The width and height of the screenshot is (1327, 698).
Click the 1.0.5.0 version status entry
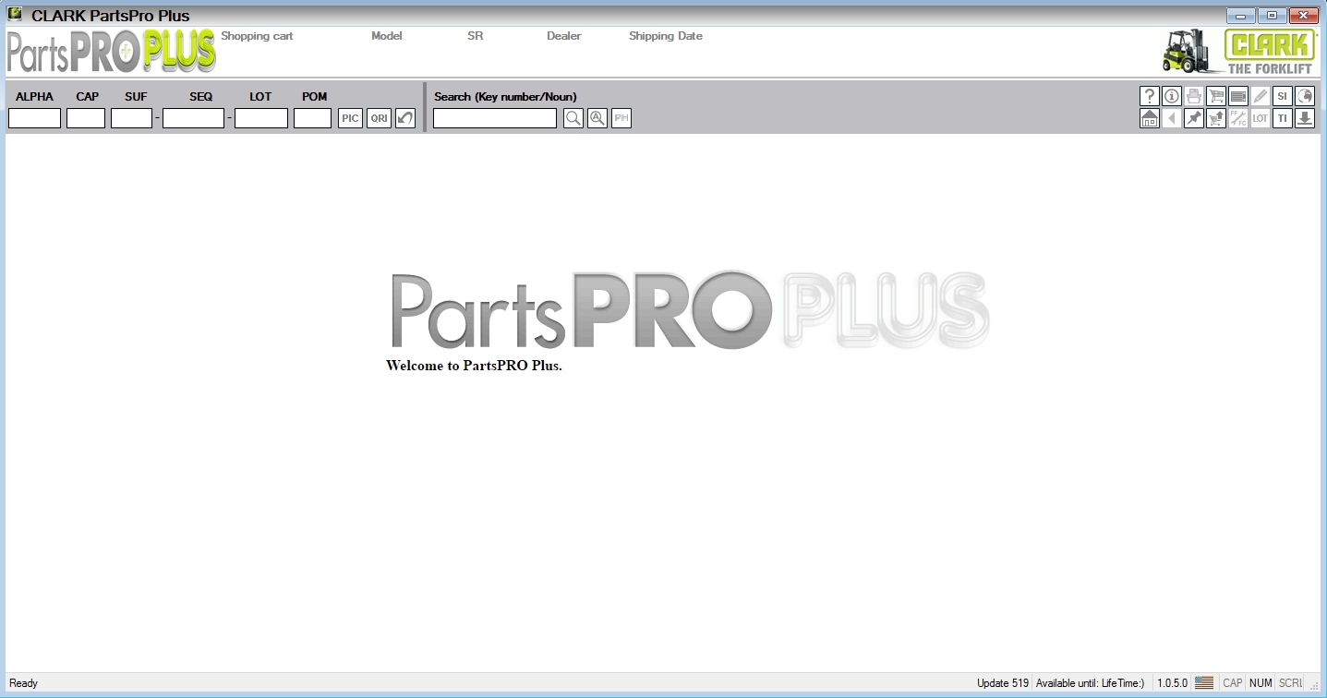tap(1173, 683)
